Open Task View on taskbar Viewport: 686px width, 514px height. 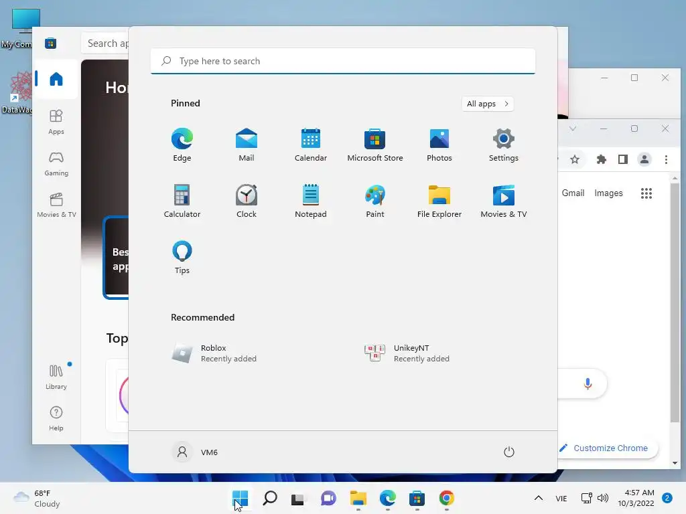point(299,498)
